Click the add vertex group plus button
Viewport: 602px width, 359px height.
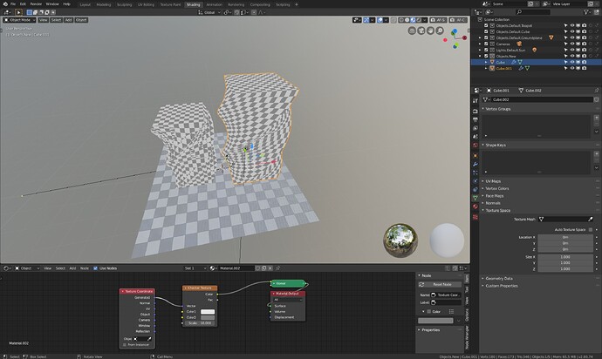[597, 119]
